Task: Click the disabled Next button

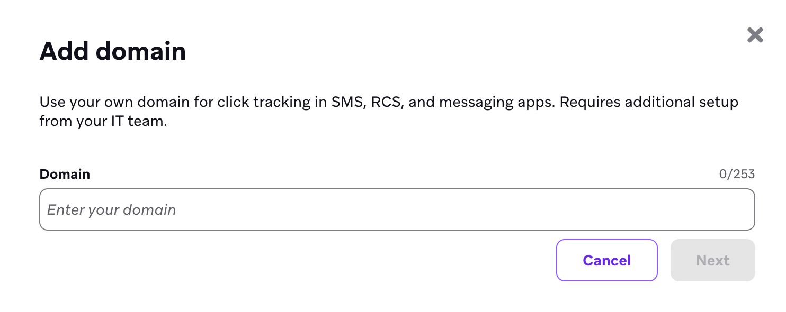Action: click(x=712, y=260)
